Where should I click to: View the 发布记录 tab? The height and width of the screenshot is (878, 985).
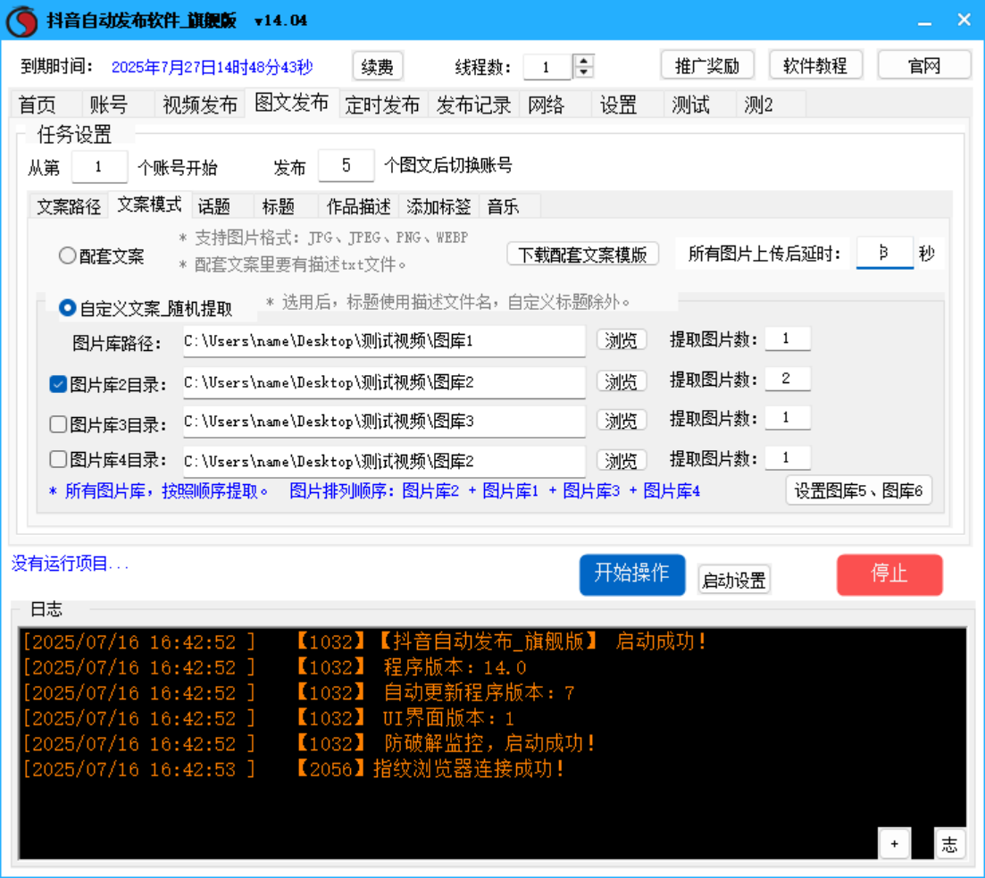point(473,105)
